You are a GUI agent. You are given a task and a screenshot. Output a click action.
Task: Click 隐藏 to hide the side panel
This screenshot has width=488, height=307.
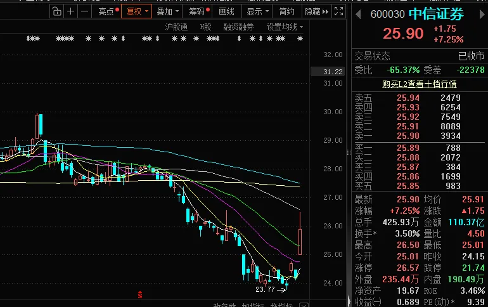[x=316, y=11]
